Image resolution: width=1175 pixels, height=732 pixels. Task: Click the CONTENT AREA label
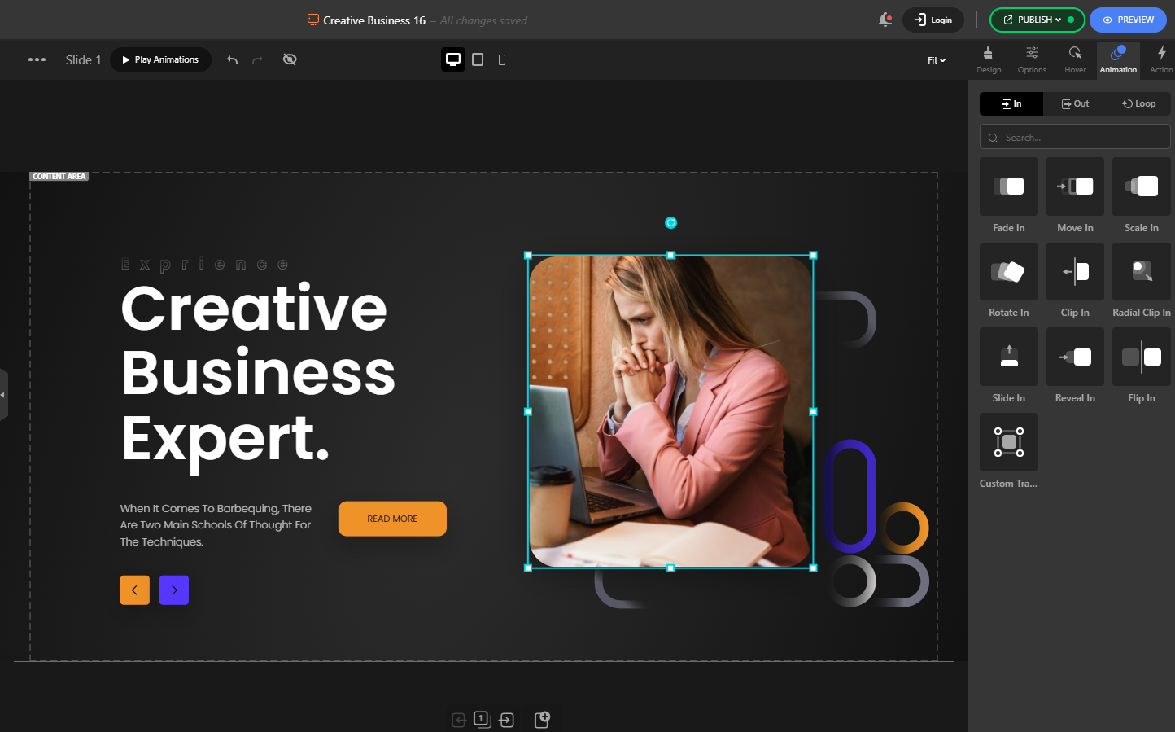pos(59,176)
